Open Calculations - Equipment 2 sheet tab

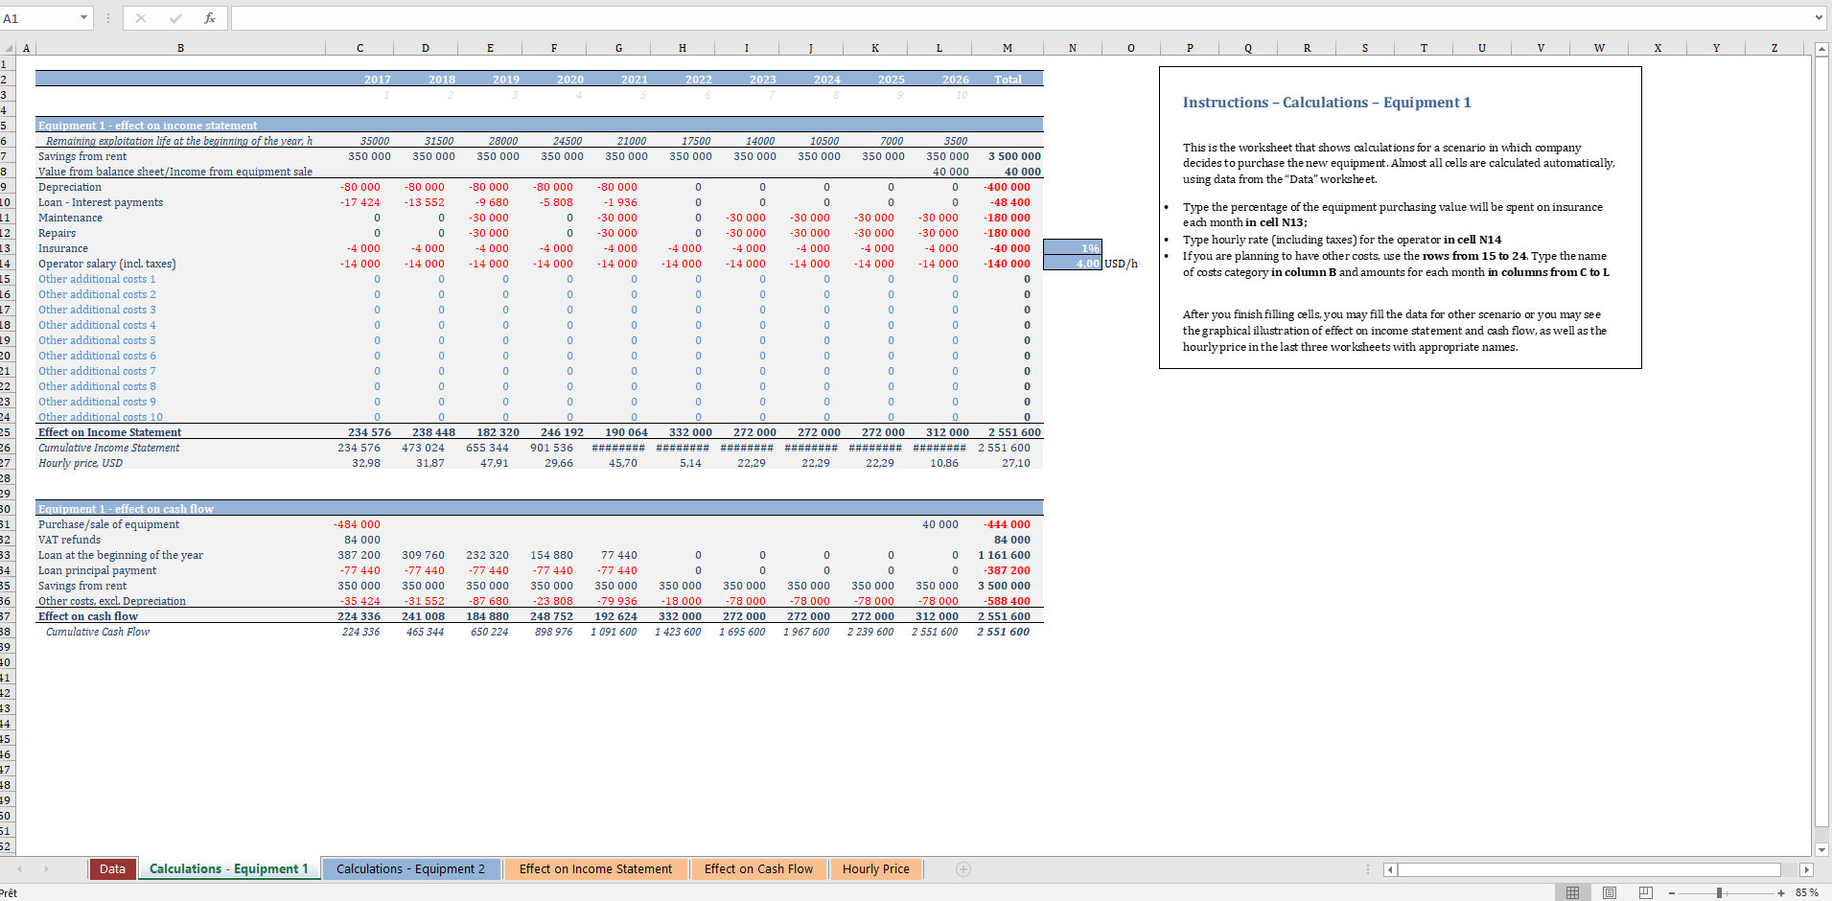coord(410,869)
